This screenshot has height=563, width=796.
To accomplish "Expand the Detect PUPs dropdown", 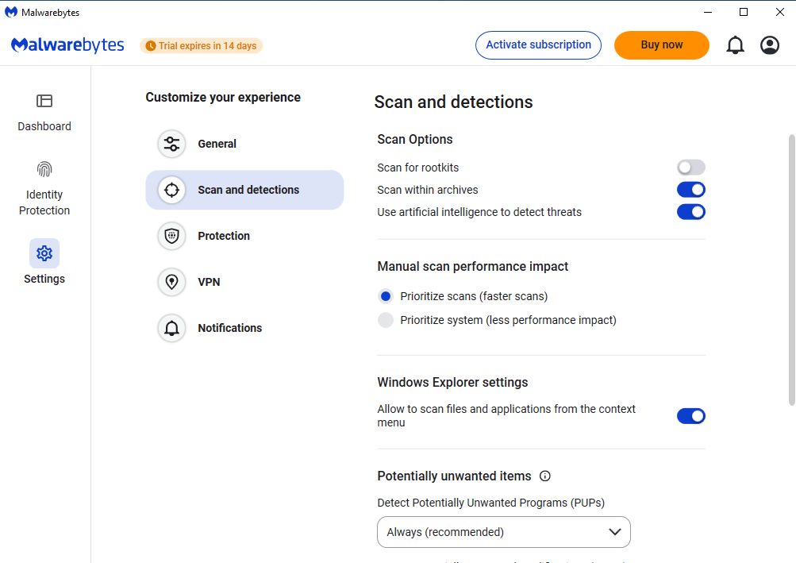I will click(504, 532).
